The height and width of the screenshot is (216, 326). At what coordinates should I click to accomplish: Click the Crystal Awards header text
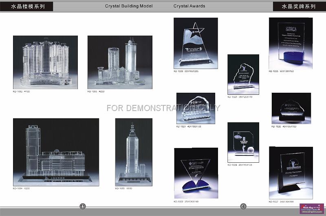[x=189, y=6]
